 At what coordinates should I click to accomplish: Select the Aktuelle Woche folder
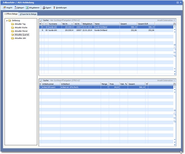click(x=21, y=28)
